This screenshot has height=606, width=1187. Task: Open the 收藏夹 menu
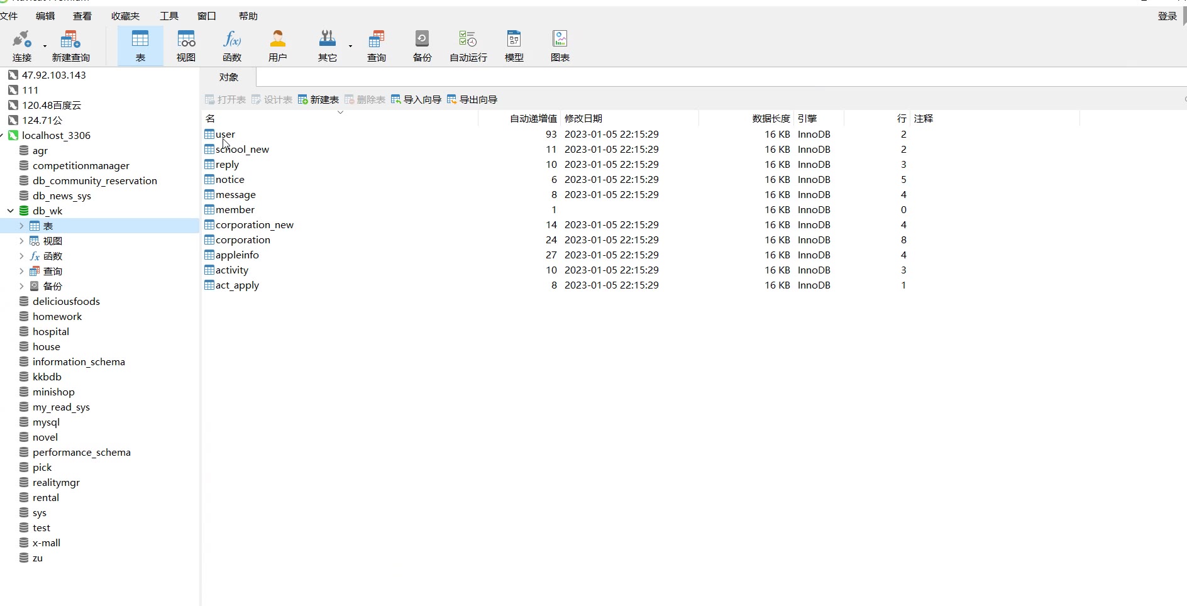pyautogui.click(x=126, y=16)
